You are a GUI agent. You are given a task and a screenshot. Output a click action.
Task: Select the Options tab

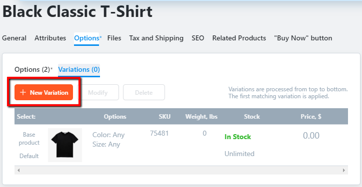[86, 38]
